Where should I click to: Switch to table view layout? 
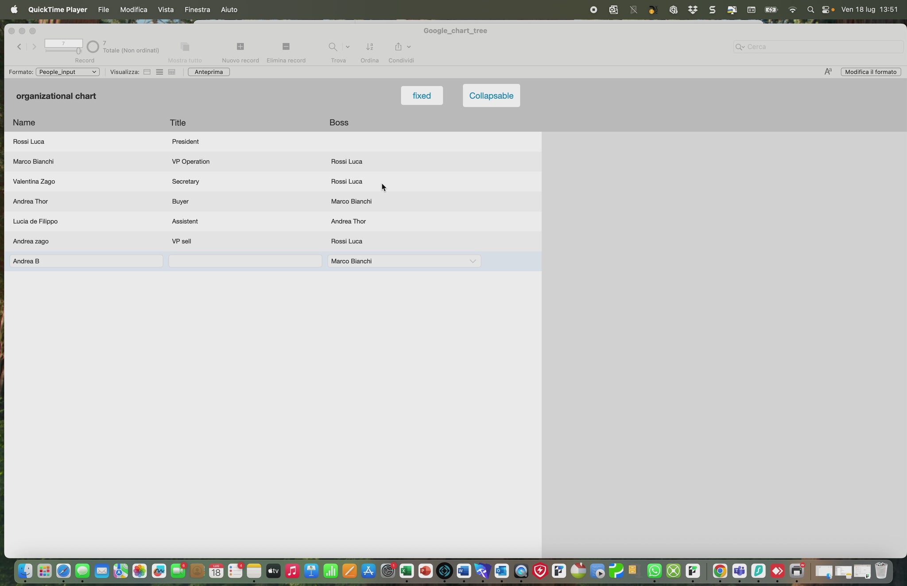coord(172,72)
